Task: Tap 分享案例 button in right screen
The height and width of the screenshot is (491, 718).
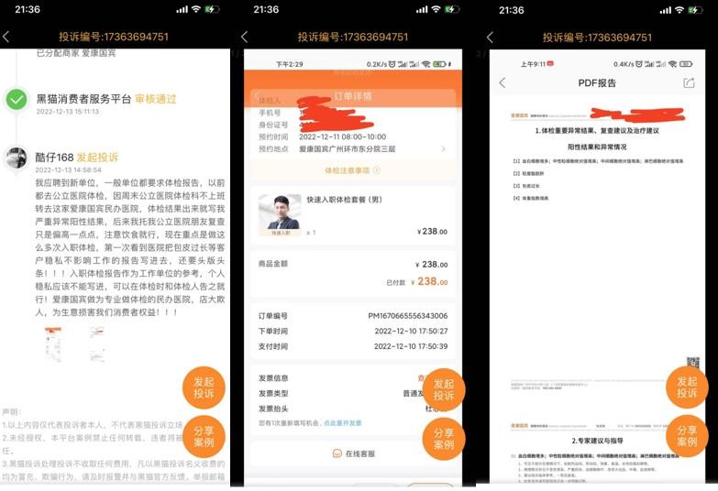Action: click(x=687, y=436)
